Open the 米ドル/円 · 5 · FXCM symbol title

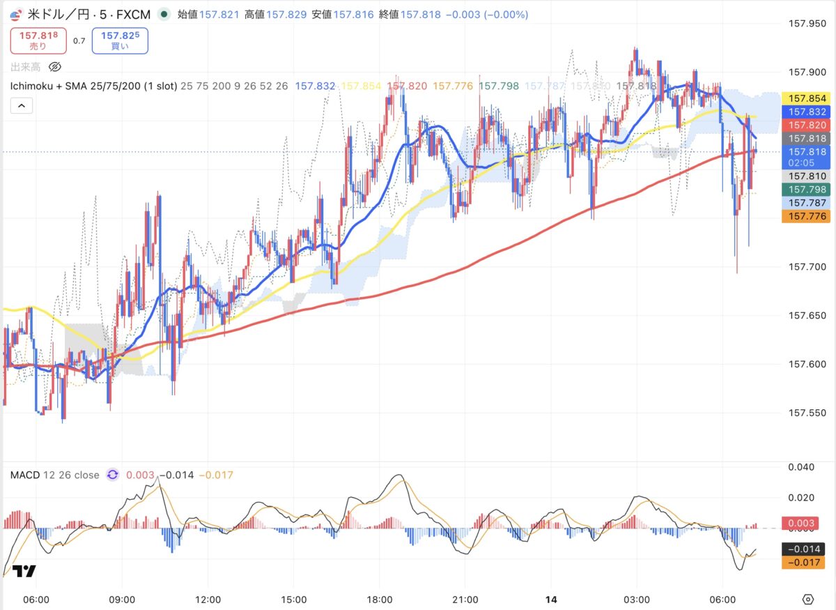tap(88, 14)
